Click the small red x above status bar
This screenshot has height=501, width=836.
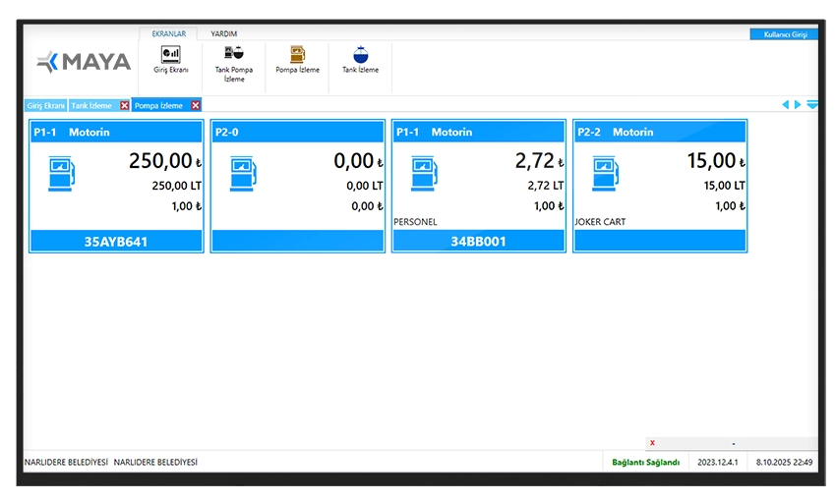click(x=652, y=443)
